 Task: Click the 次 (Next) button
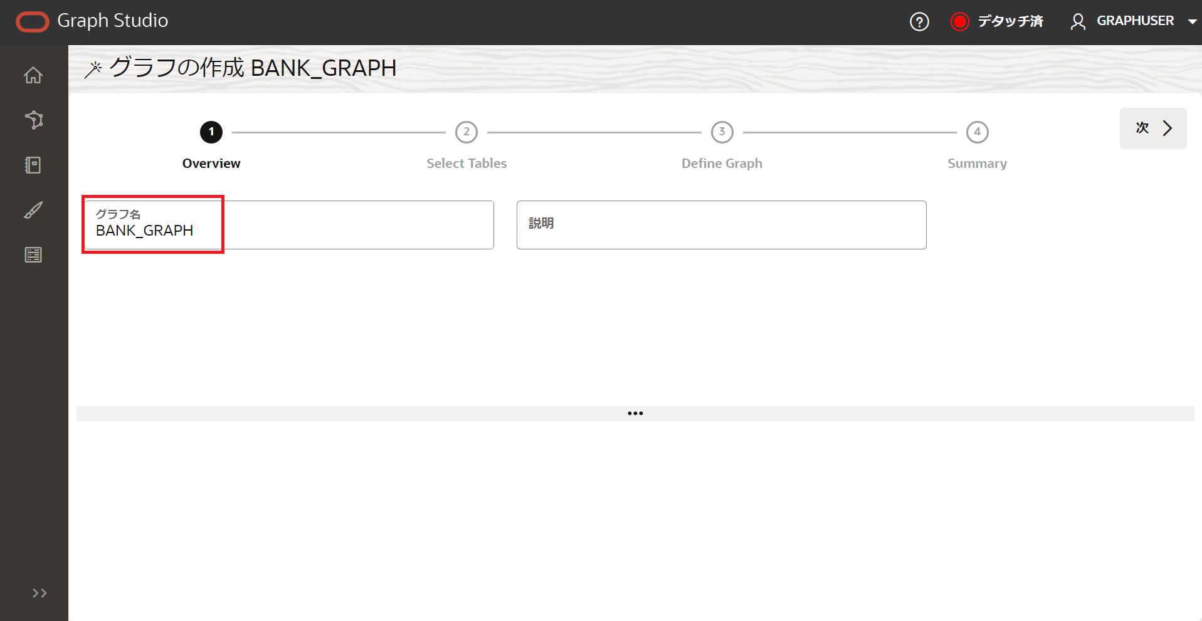coord(1152,128)
